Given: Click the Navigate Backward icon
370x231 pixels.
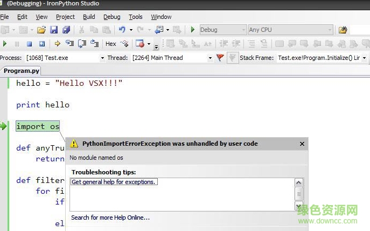Looking at the screenshot, I should tap(159, 30).
